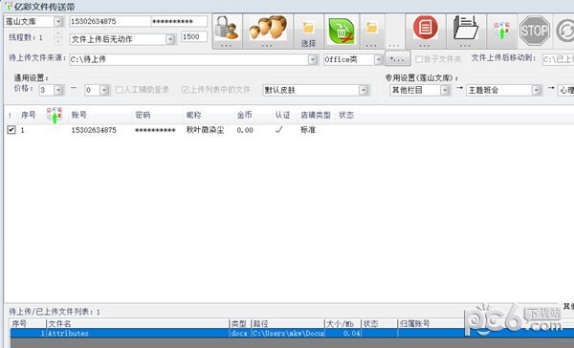Viewport: 574px width, 348px height.
Task: Expand the 莲山文库 site dropdown
Action: click(x=58, y=22)
